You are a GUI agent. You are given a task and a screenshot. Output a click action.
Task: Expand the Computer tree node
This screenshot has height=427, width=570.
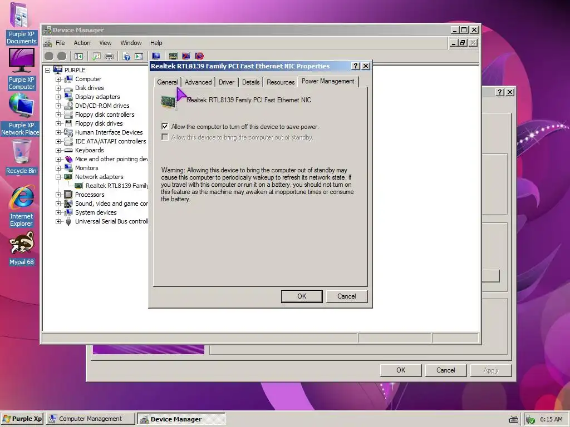pos(58,79)
